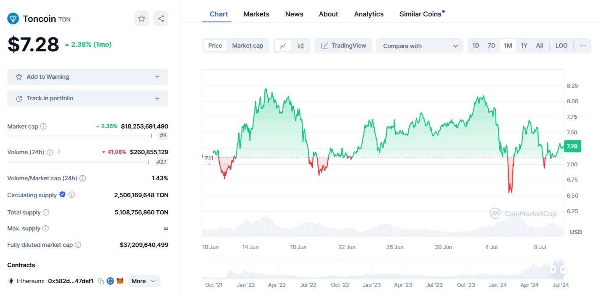This screenshot has height=297, width=601.
Task: Open Total supply info icon
Action: pos(46,212)
